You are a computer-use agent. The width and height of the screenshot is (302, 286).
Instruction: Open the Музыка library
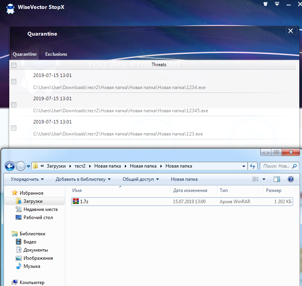(x=32, y=266)
